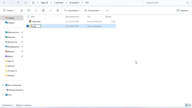Go back with the Back arrow

[x=4, y=3]
